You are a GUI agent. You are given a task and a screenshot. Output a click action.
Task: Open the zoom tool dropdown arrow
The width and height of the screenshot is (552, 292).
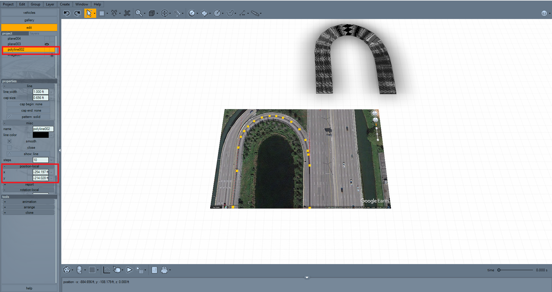[145, 13]
